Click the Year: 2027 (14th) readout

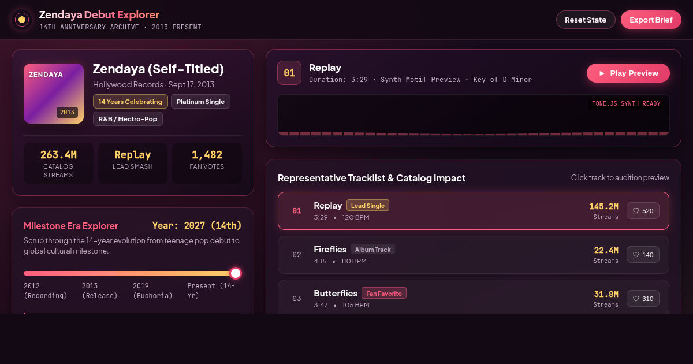[x=197, y=226]
